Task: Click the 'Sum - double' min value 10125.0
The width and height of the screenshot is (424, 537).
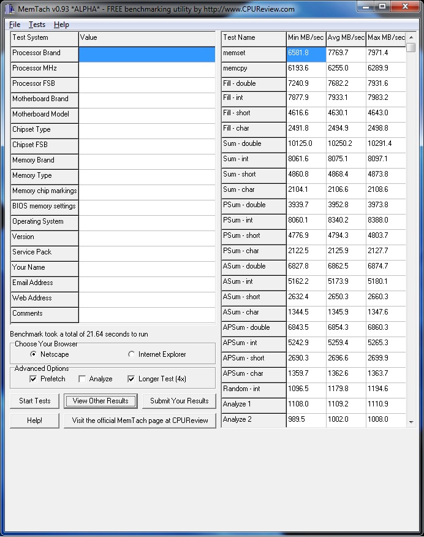Action: 306,145
